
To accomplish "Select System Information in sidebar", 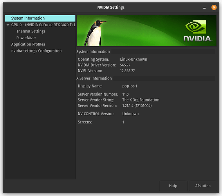I will point(40,18).
